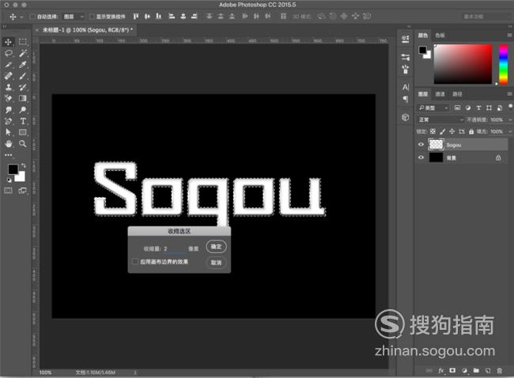Select the Eraser tool
This screenshot has height=378, width=514.
(9, 98)
